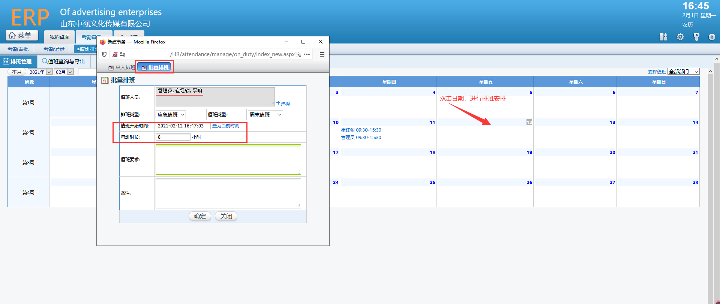Open settings gear icon in header
This screenshot has width=720, height=304.
tap(680, 37)
